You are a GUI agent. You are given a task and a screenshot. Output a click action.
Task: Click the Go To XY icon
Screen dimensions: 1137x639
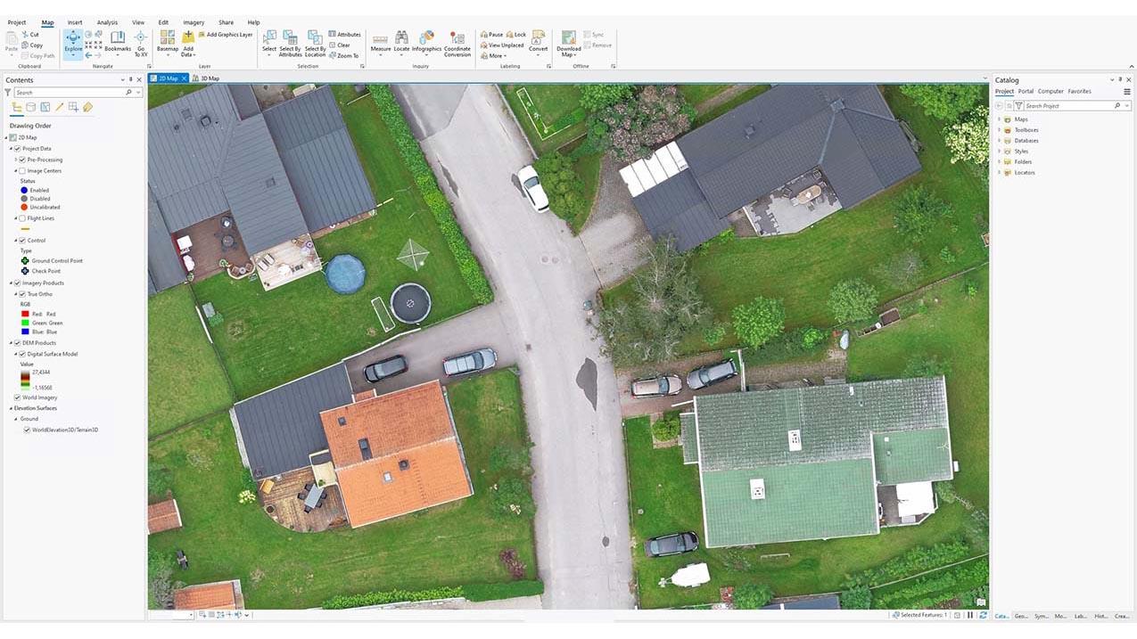[x=141, y=42]
